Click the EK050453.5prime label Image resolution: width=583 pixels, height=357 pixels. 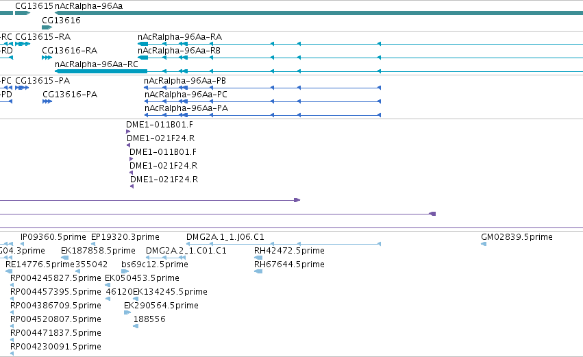142,278
